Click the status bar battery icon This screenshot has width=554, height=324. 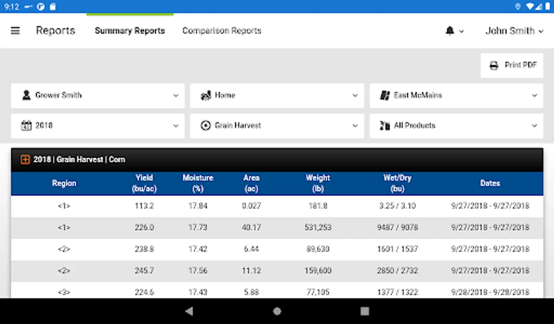click(548, 6)
